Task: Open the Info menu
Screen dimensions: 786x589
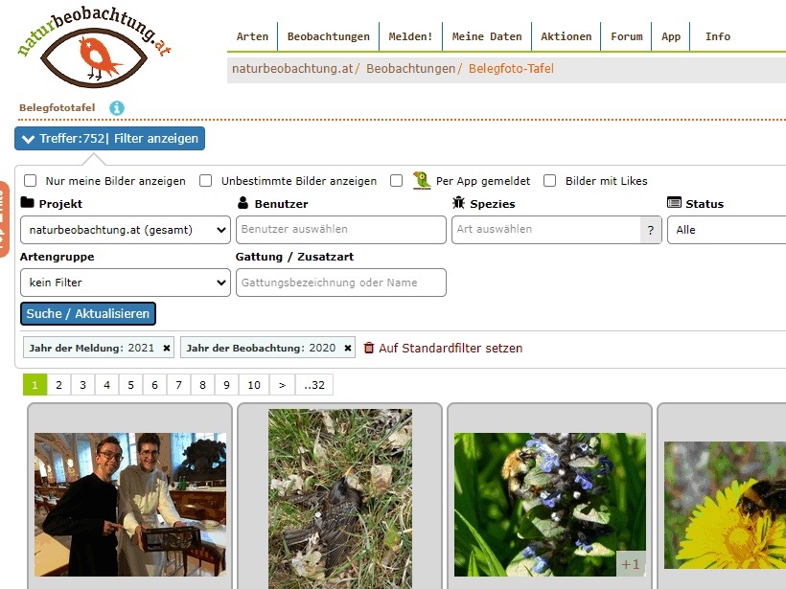Action: 718,36
